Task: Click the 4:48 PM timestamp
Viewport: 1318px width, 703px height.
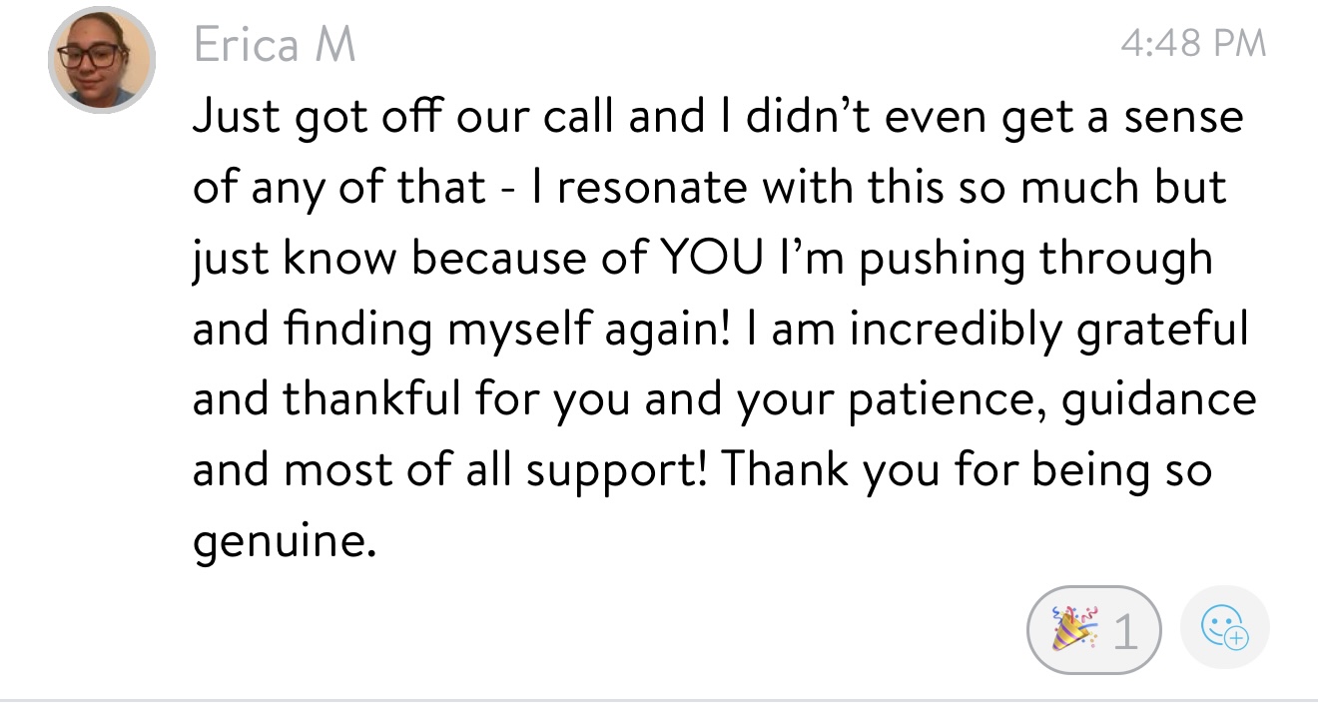Action: (1192, 43)
